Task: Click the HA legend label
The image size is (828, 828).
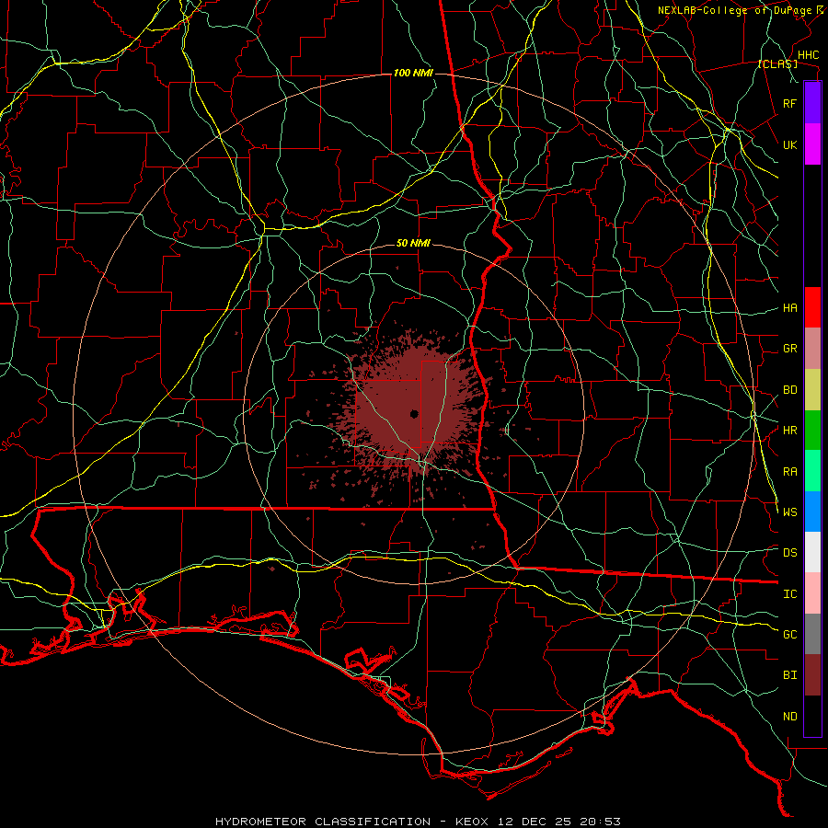Action: 790,307
